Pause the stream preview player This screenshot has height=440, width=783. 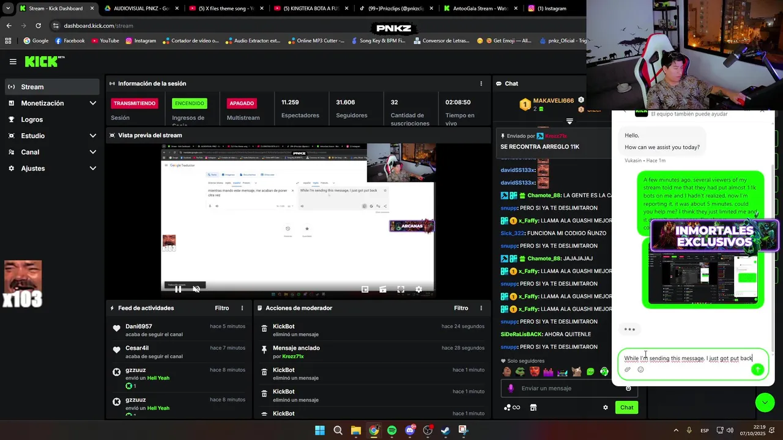178,289
